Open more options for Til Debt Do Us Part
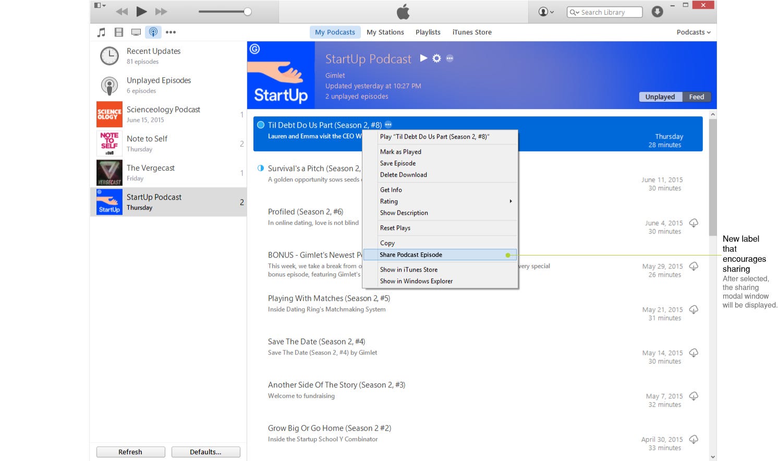Screen dimensions: 778x461 [x=388, y=125]
